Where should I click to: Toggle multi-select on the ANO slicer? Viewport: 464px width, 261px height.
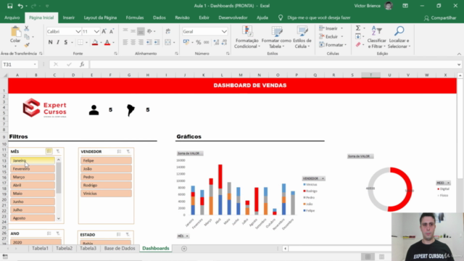pos(49,233)
